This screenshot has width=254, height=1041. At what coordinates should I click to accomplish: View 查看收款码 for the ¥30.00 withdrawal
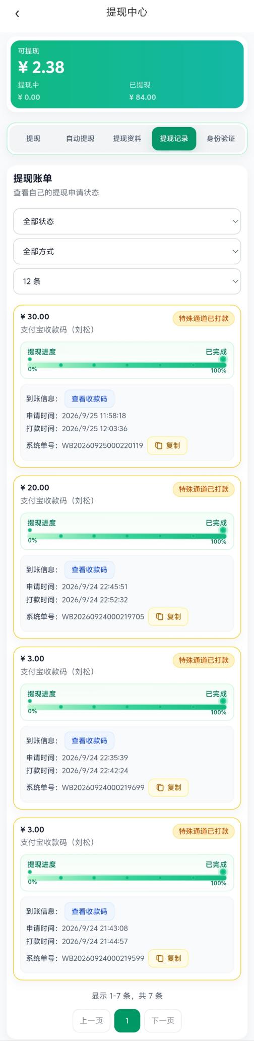[89, 399]
